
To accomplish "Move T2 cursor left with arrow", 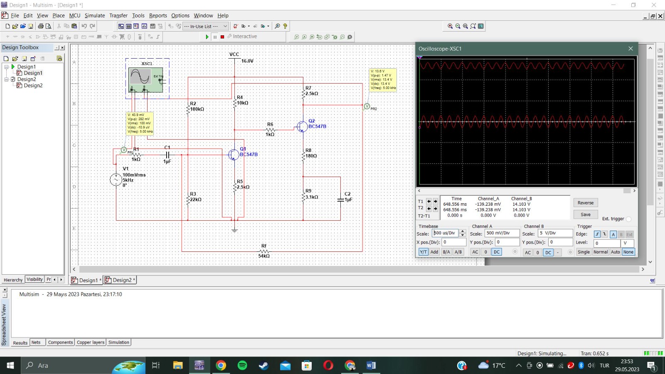I will pos(429,209).
